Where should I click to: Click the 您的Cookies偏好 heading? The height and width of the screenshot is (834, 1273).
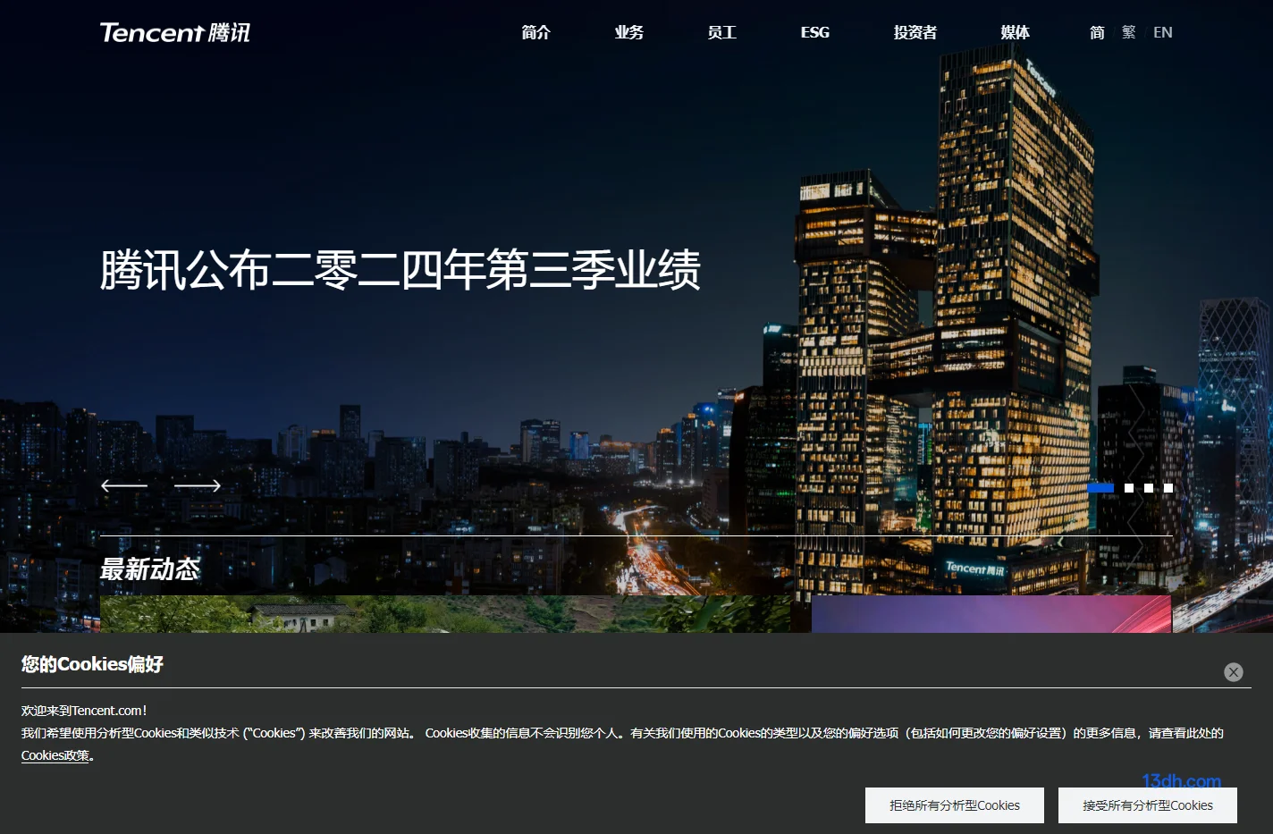click(92, 664)
